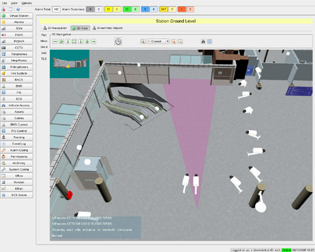
Task: Click the light blue square toolbar icon
Action: click(210, 42)
